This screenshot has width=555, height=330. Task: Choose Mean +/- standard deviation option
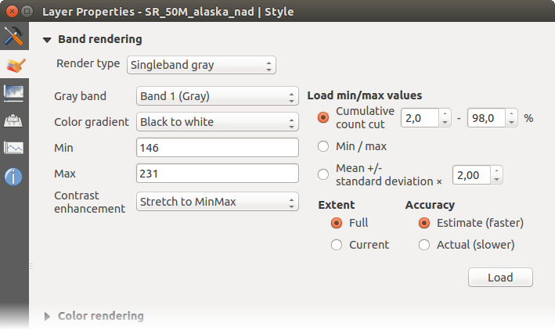tap(323, 174)
